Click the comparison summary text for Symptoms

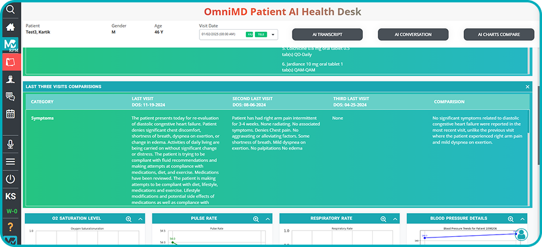point(477,130)
